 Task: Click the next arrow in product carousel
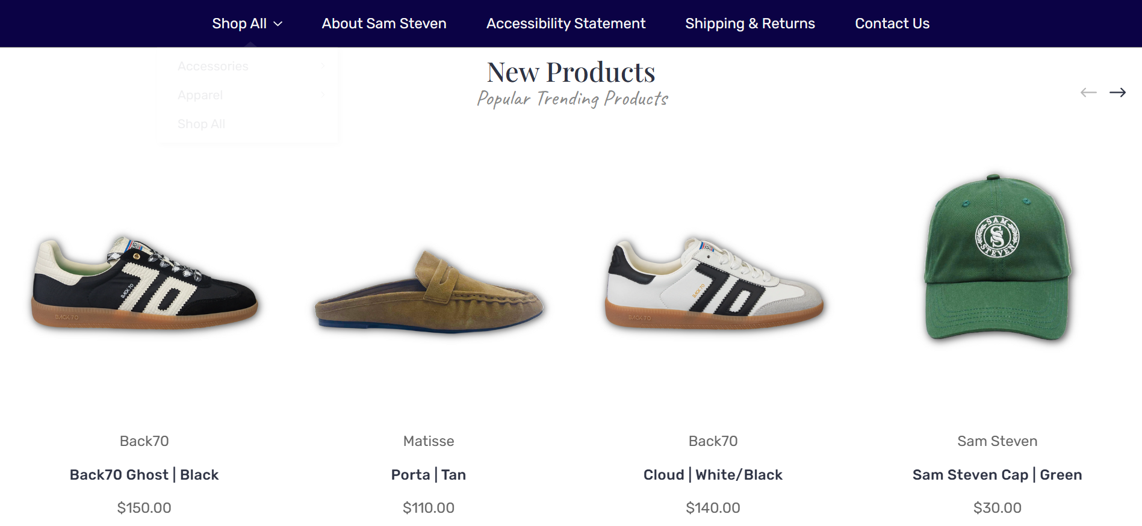click(1117, 92)
